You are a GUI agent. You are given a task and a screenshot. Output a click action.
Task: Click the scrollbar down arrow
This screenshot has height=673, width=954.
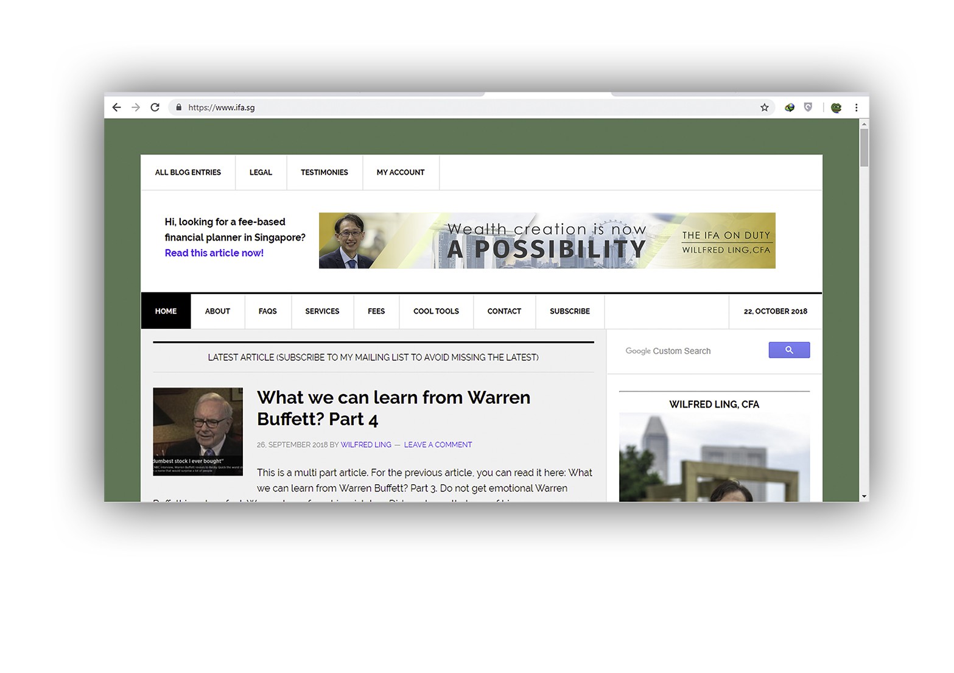click(864, 496)
